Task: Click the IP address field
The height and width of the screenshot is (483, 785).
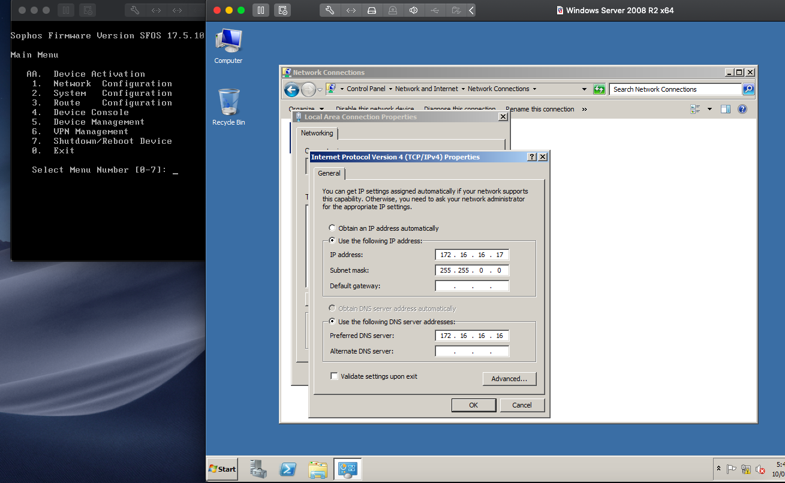Action: (472, 255)
